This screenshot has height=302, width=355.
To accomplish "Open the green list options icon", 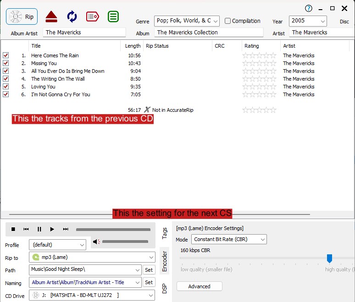I will [113, 17].
